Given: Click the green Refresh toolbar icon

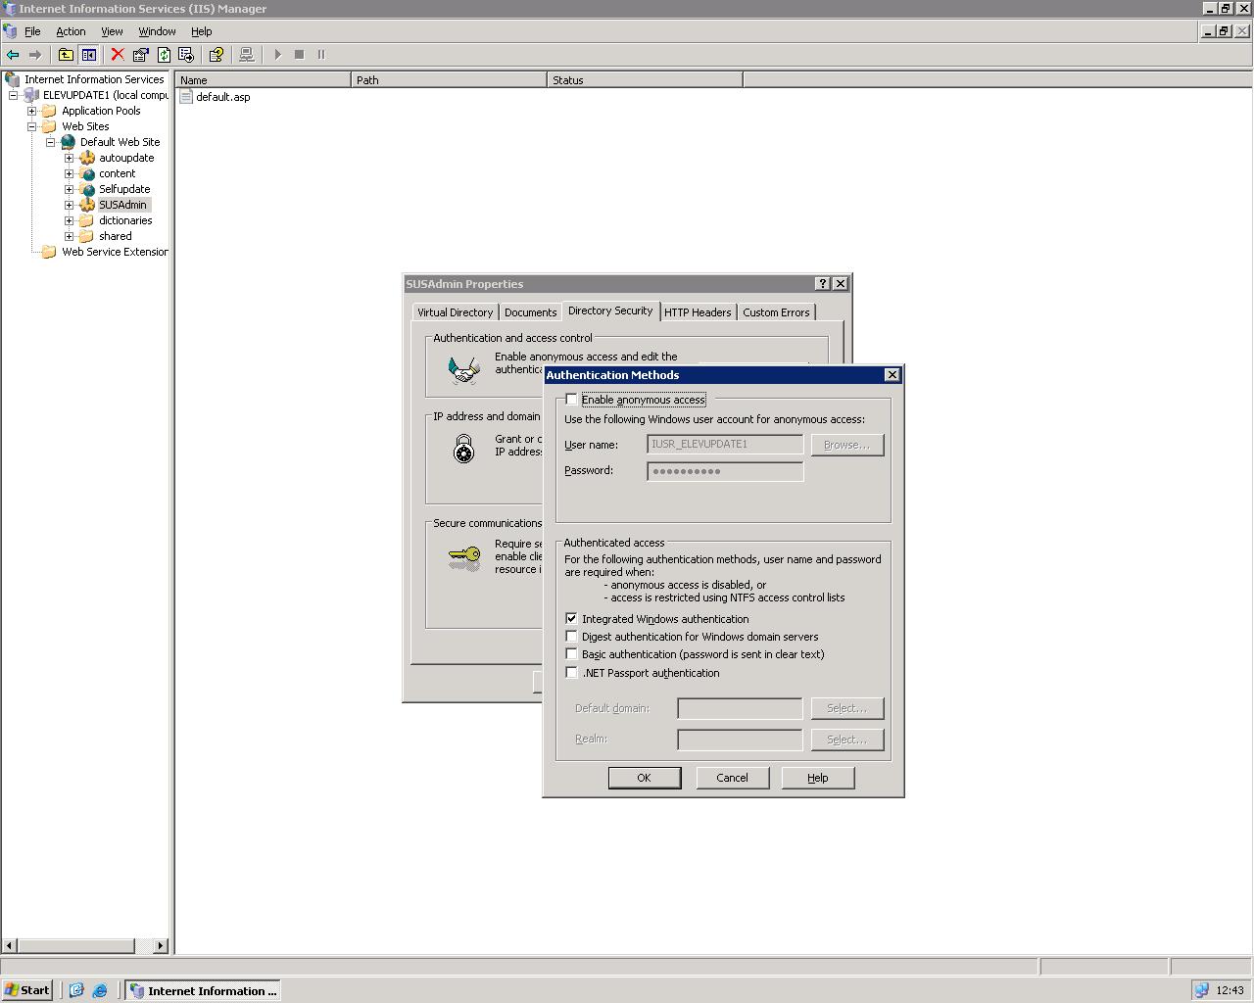Looking at the screenshot, I should (164, 55).
